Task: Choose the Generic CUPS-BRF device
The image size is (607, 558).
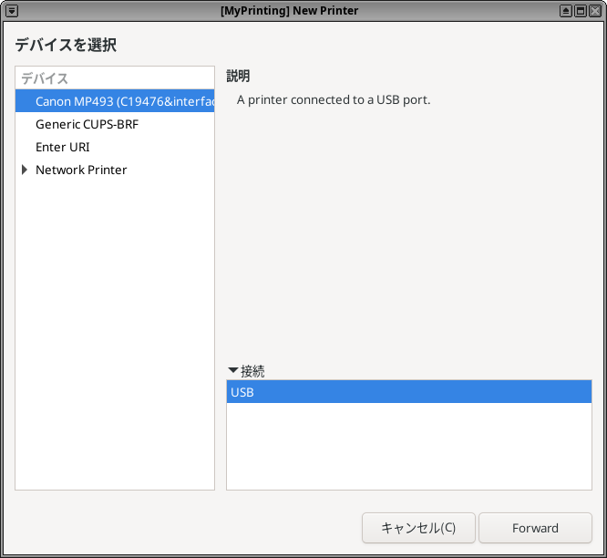Action: tap(115, 124)
